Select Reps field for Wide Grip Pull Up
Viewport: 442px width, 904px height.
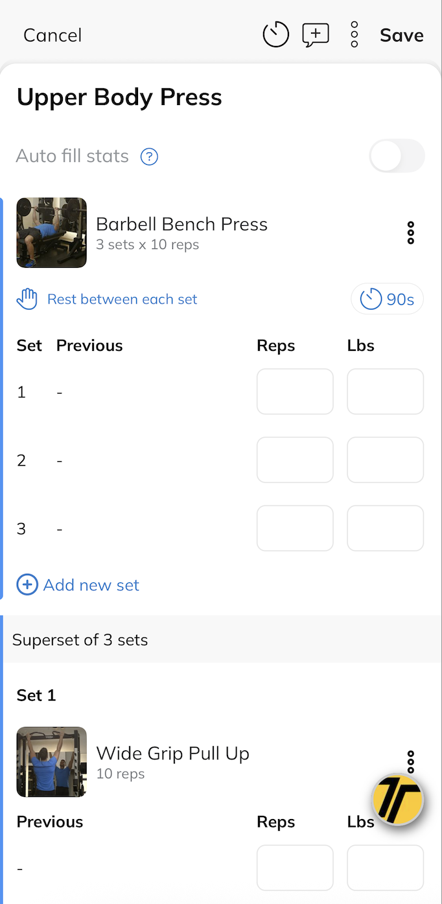point(295,868)
